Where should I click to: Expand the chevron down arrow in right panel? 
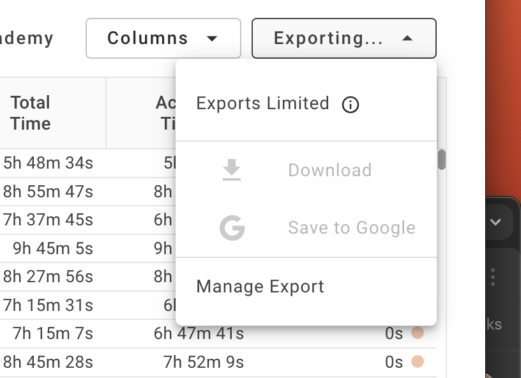(495, 222)
